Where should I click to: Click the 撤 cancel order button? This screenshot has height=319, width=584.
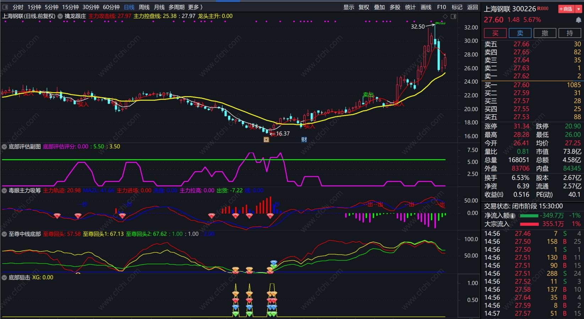tap(545, 33)
